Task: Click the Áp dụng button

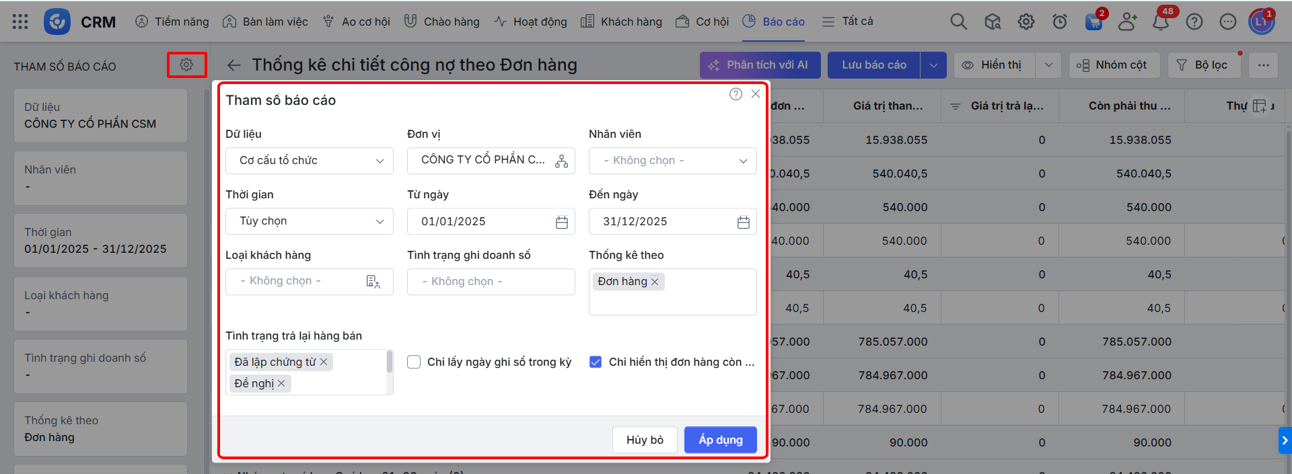Action: click(x=720, y=440)
